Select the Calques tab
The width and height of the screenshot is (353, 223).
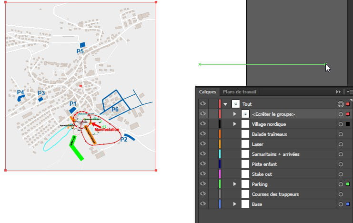(x=207, y=91)
